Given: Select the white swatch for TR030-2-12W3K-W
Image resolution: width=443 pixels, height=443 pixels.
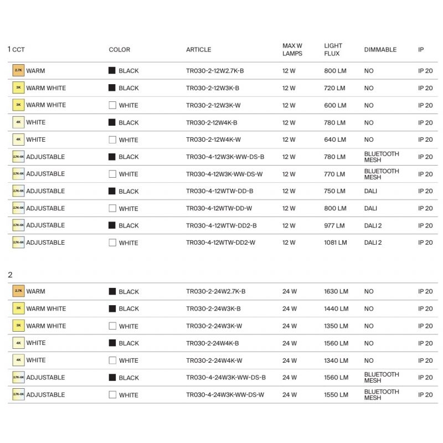Looking at the screenshot, I should click(x=112, y=105).
